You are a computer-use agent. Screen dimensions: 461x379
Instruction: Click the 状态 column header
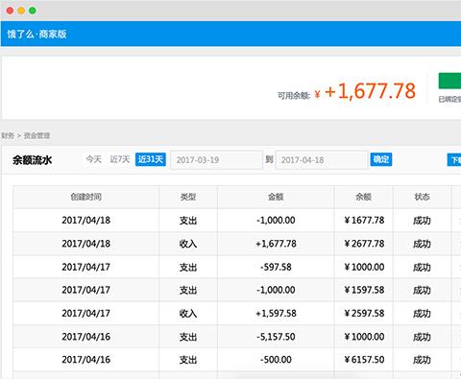pyautogui.click(x=422, y=197)
